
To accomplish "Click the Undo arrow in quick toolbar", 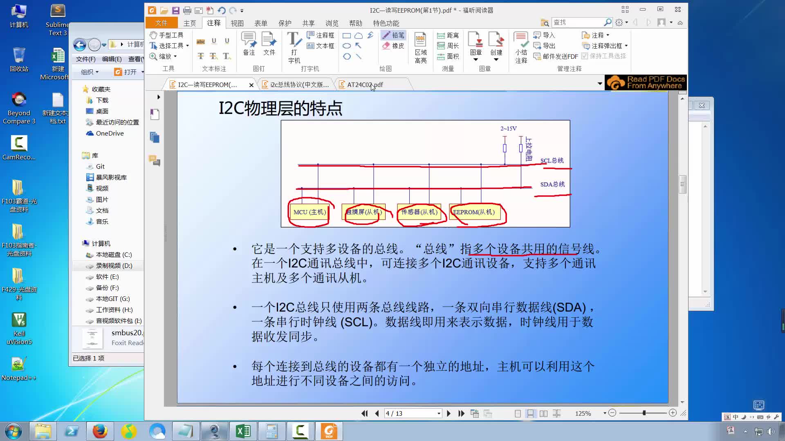I will (222, 10).
